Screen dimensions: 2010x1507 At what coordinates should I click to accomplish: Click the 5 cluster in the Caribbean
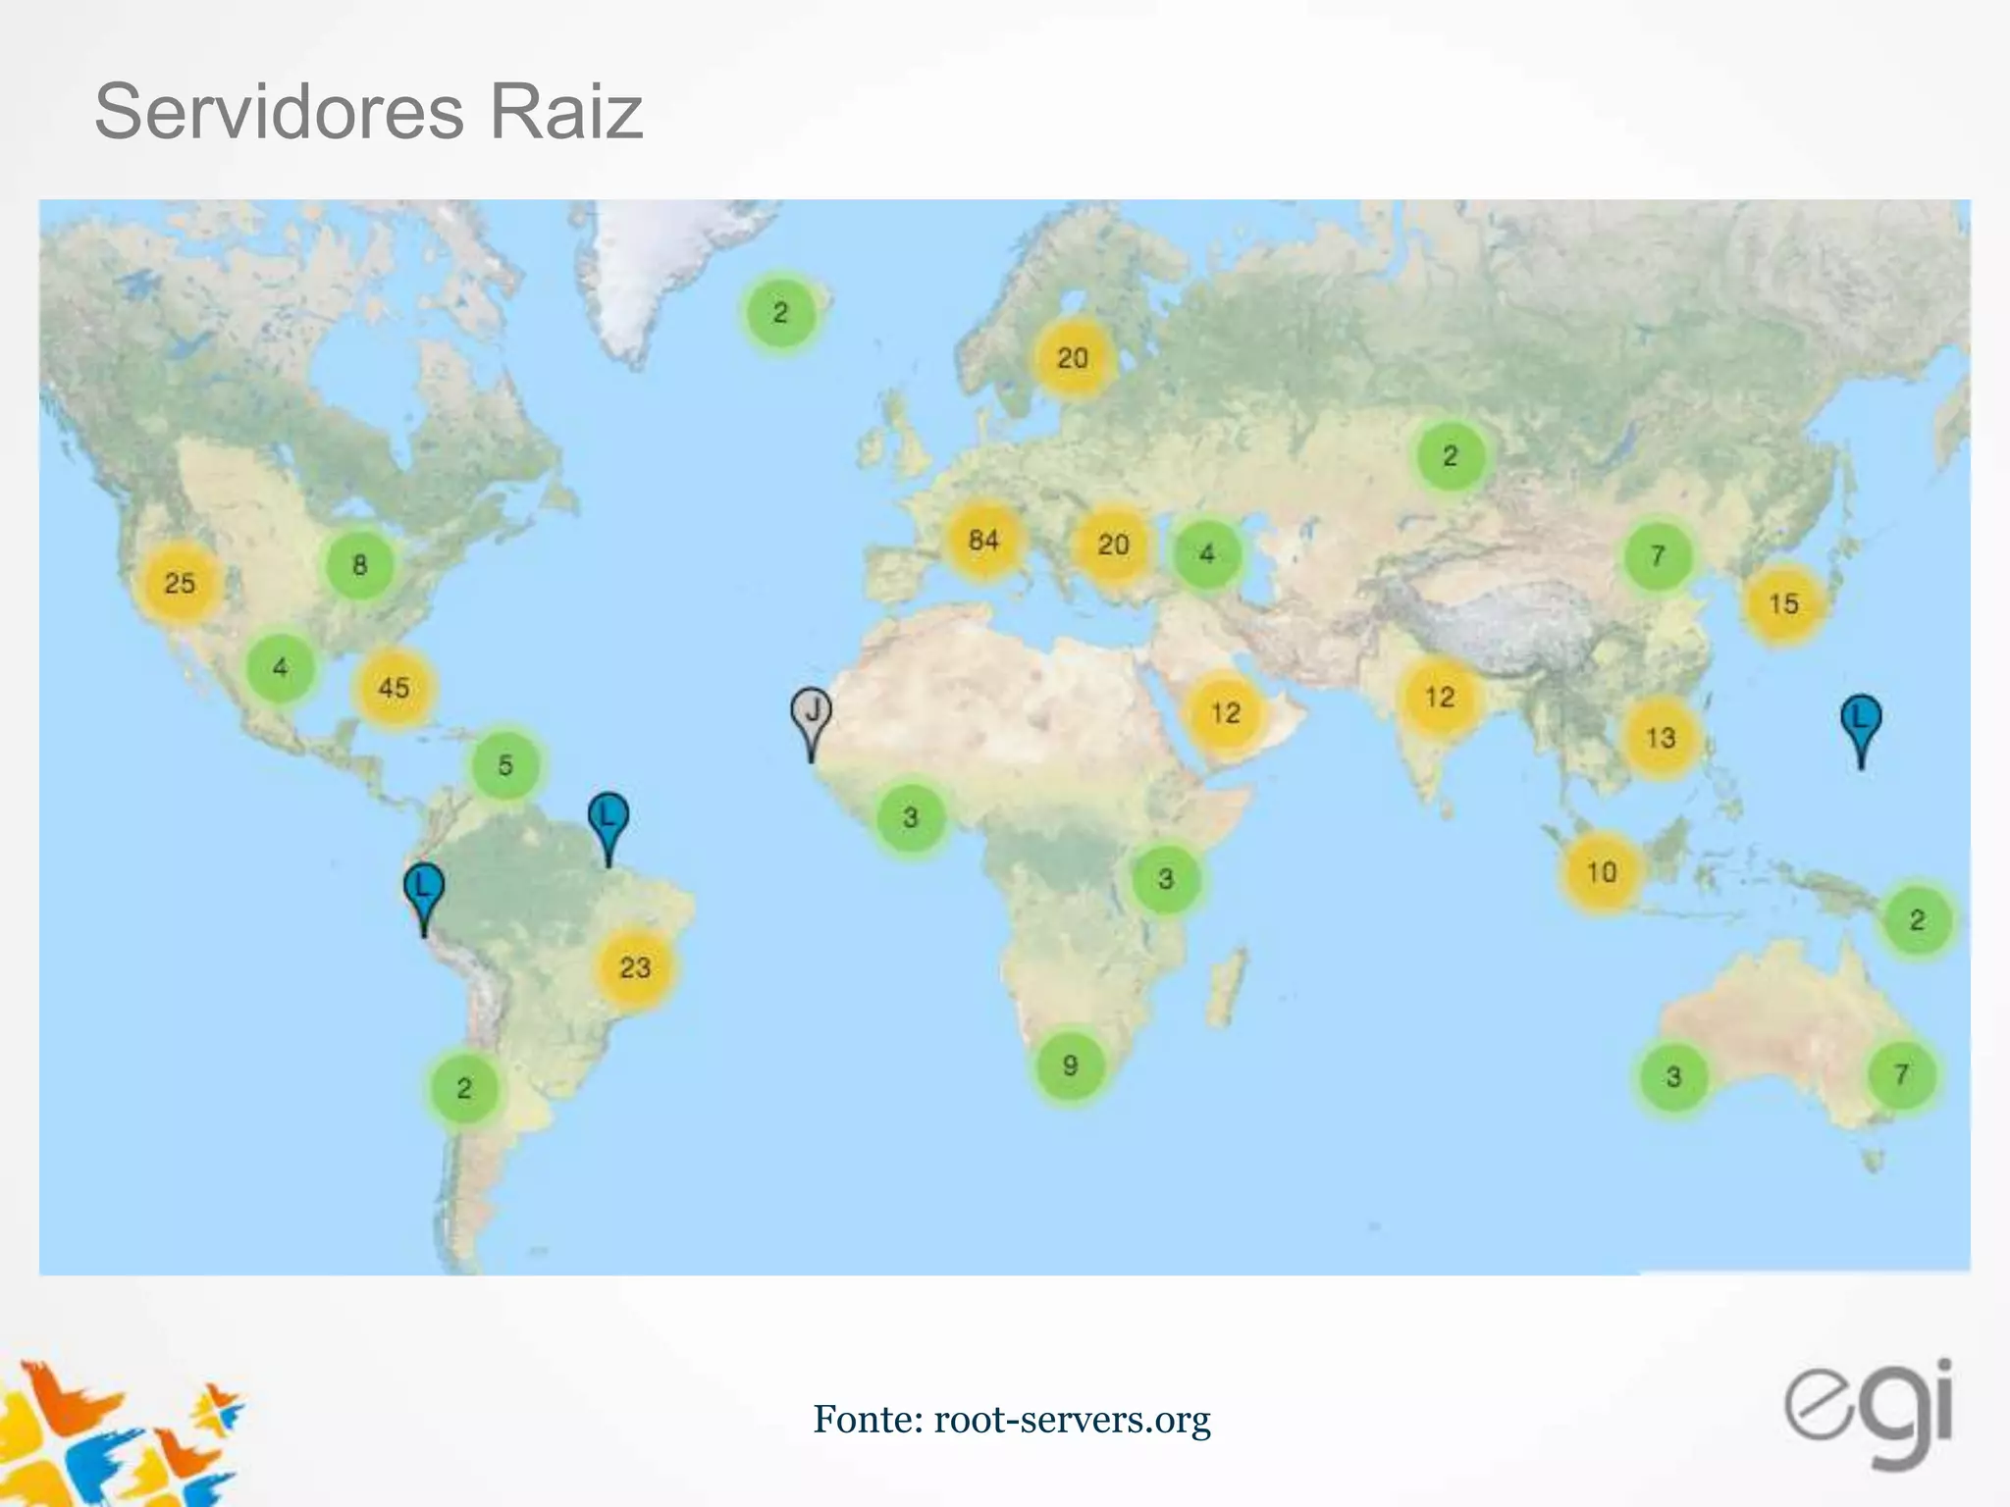click(505, 765)
